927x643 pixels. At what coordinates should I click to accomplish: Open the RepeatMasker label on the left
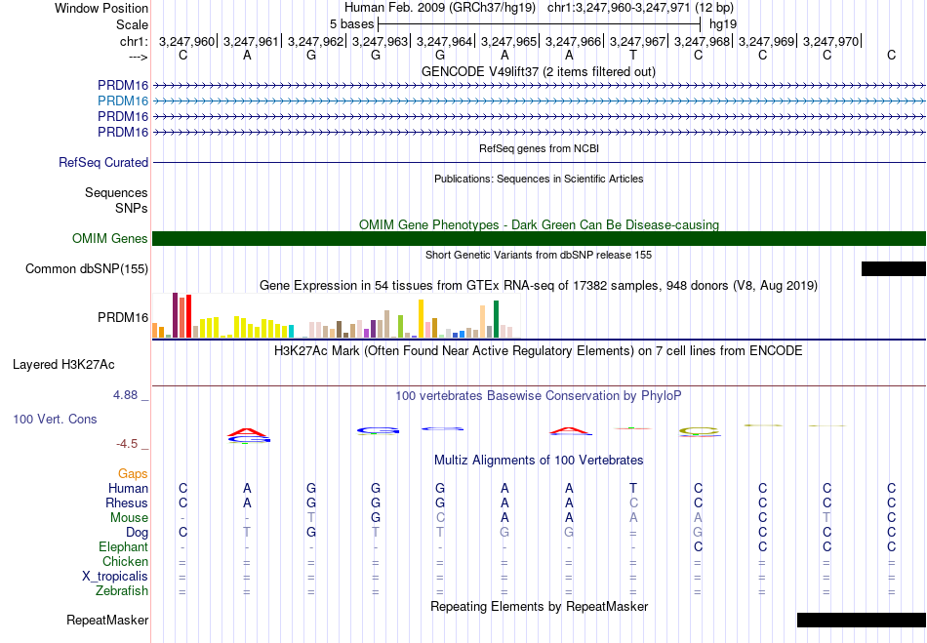[107, 620]
